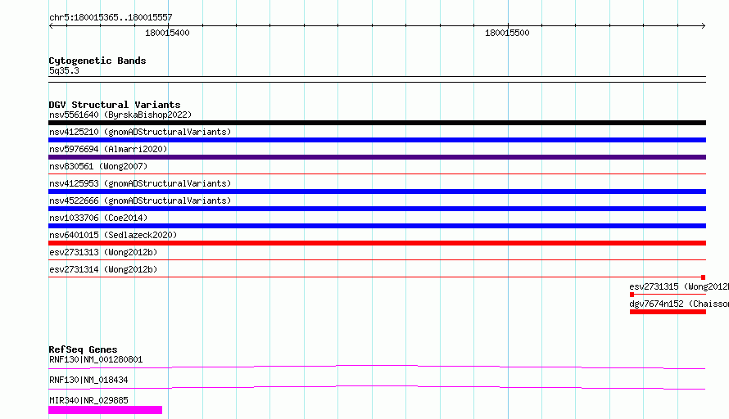
Task: Click the thick red bar under nsv6401015
Action: pyautogui.click(x=377, y=243)
